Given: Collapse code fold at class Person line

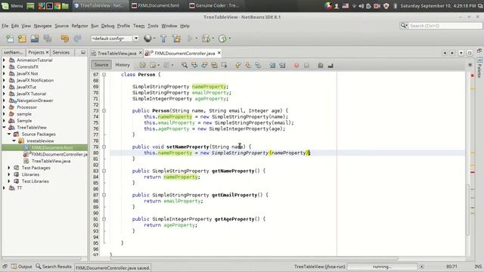Looking at the screenshot, I should point(104,75).
